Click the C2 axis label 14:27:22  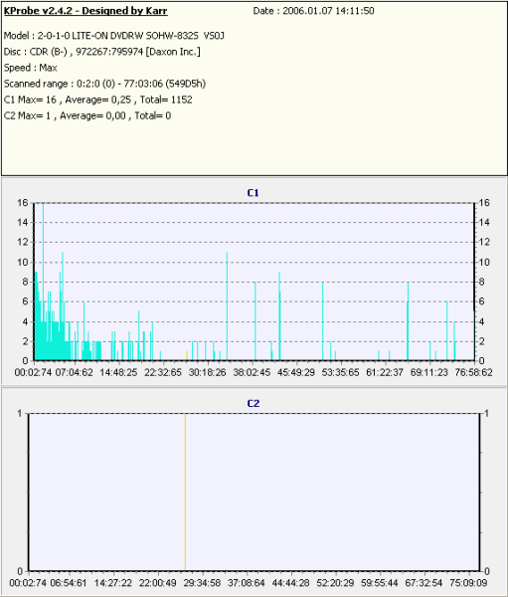tap(112, 583)
